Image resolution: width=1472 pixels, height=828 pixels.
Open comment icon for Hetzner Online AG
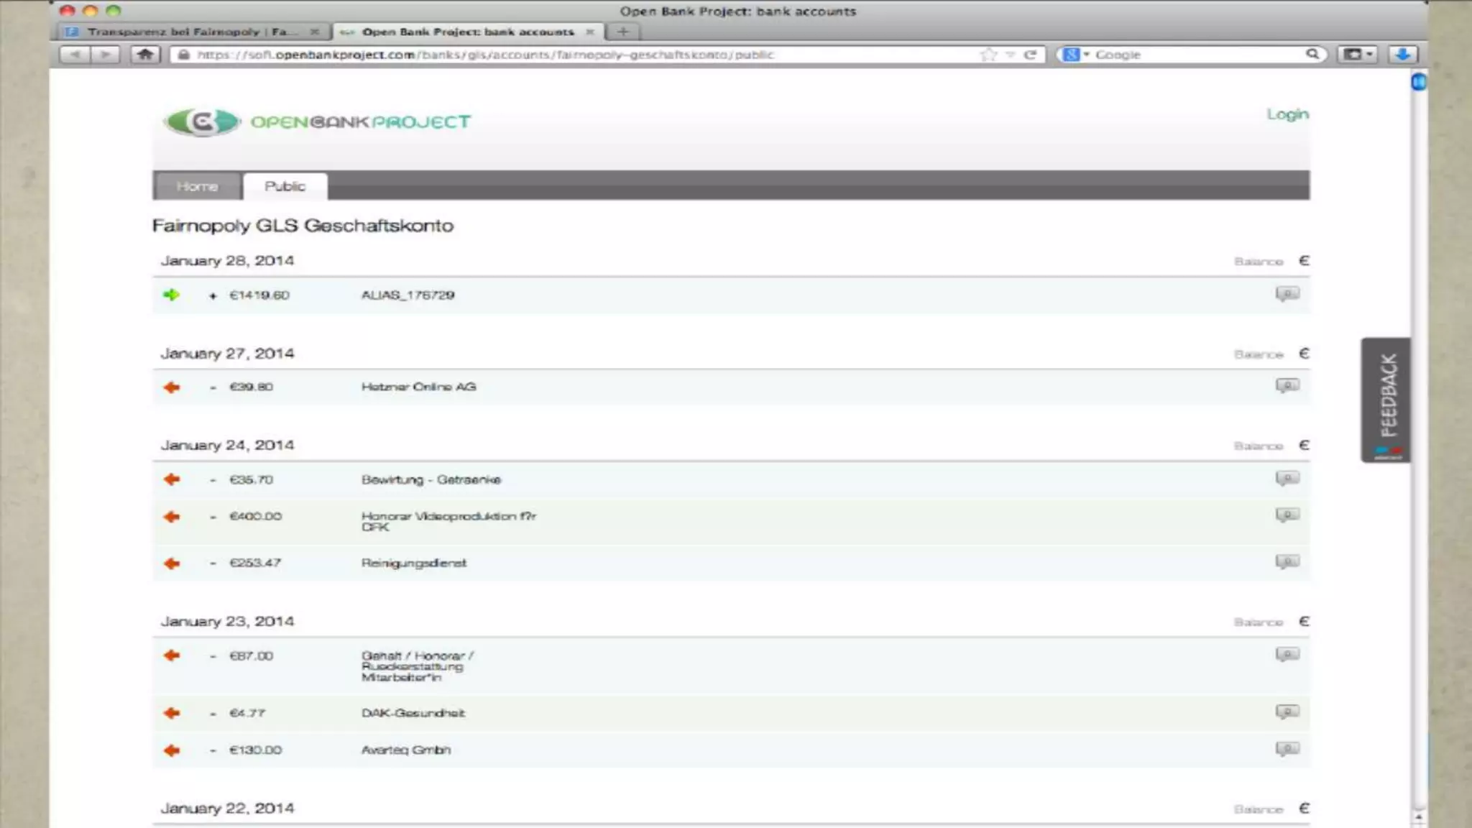click(x=1287, y=386)
